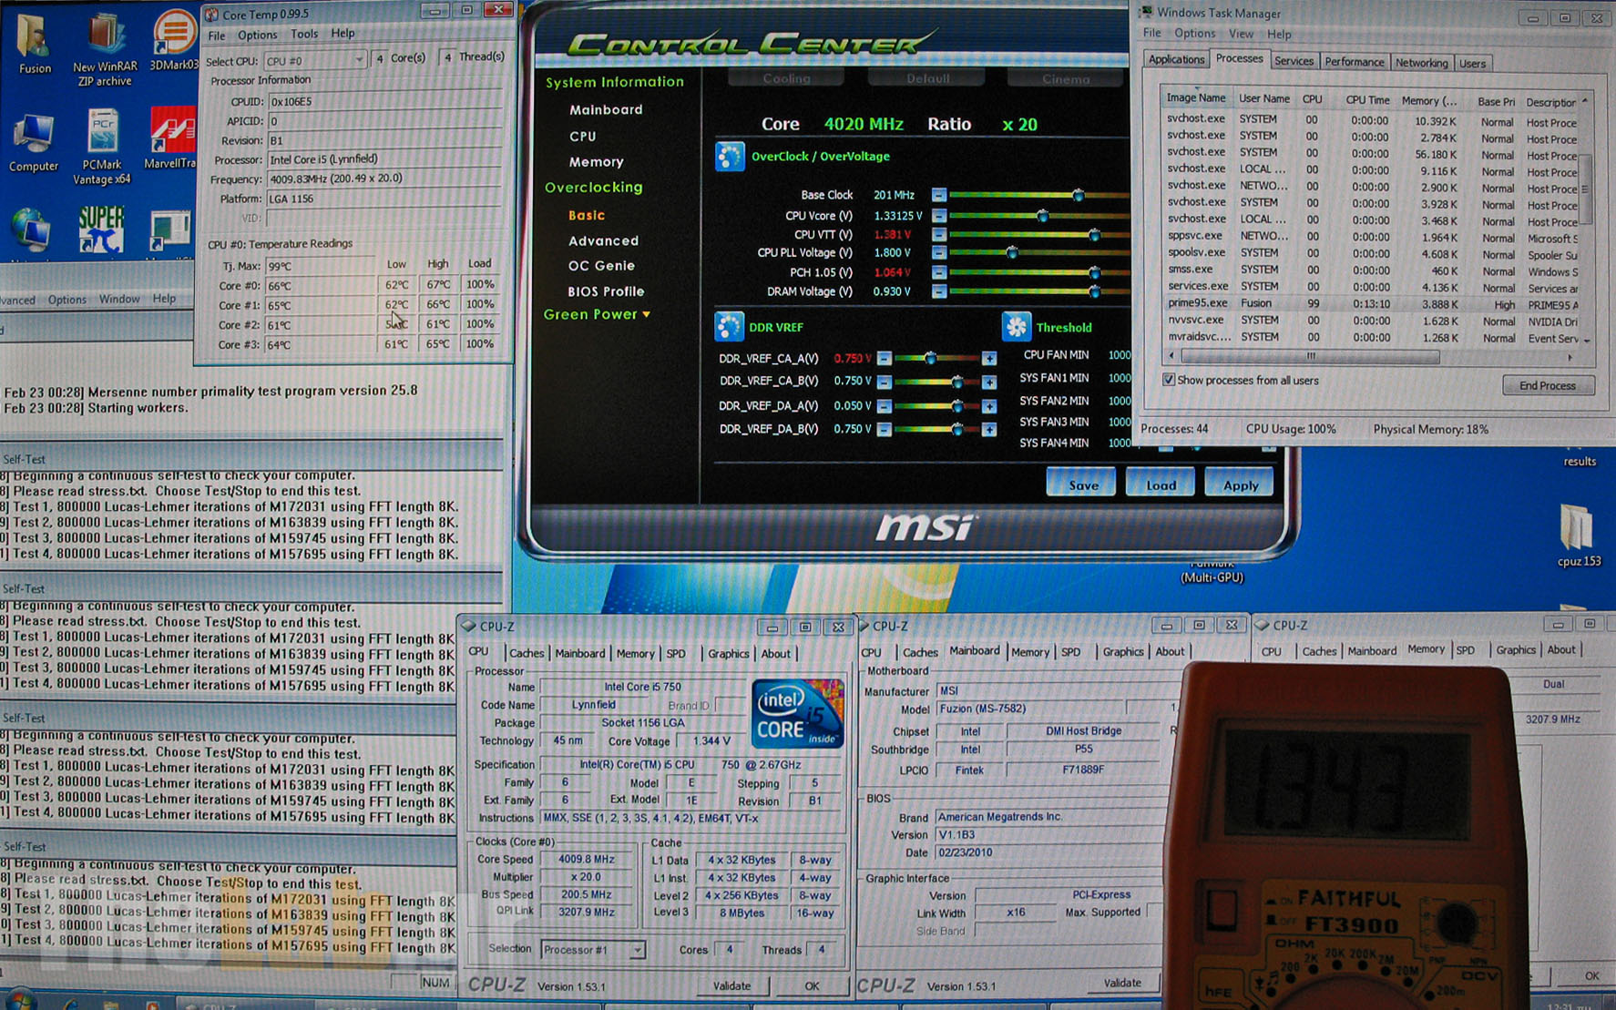
Task: Decrease DRAM Voltage with its minus button
Action: tap(938, 291)
